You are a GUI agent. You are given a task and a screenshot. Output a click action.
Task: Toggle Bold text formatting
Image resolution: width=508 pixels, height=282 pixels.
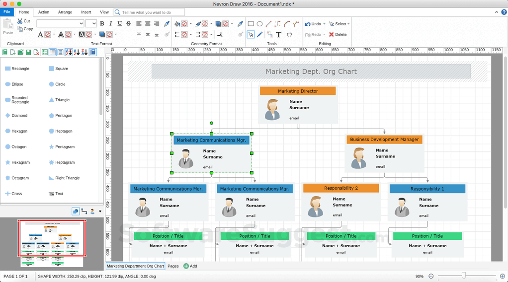(x=102, y=24)
